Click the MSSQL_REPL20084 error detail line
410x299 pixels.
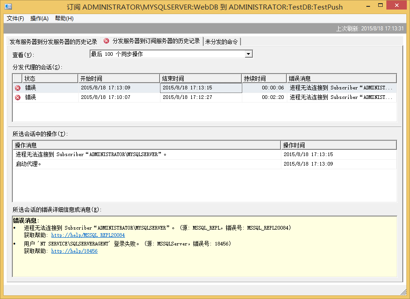157,228
